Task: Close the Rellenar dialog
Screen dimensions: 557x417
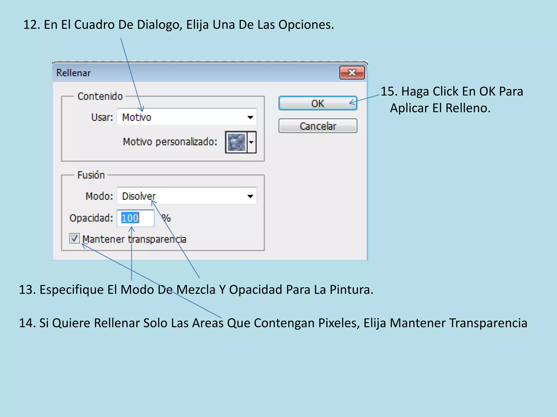Action: pos(352,72)
